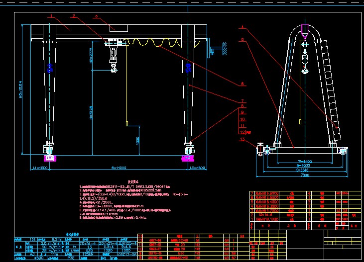This screenshot has height=262, width=364.
Task: Pick the B=6000 dimension text
Action: [x=303, y=166]
